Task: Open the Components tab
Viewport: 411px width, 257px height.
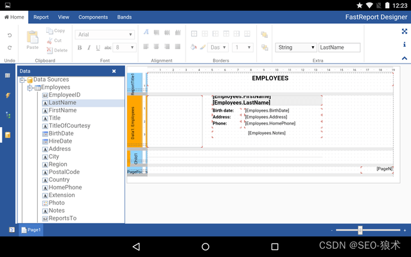Action: pos(93,17)
